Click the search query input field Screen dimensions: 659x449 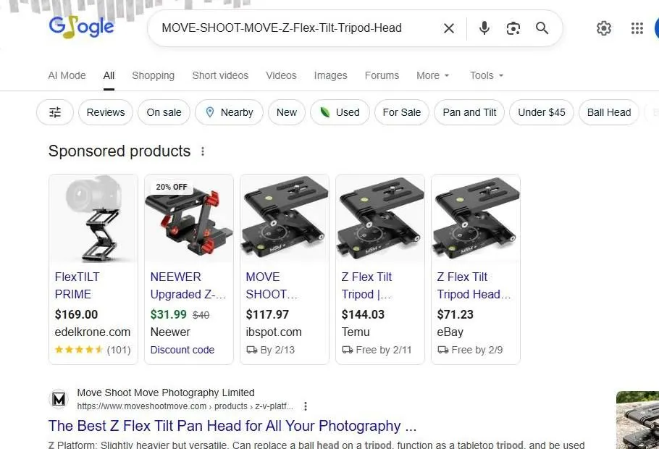[282, 28]
